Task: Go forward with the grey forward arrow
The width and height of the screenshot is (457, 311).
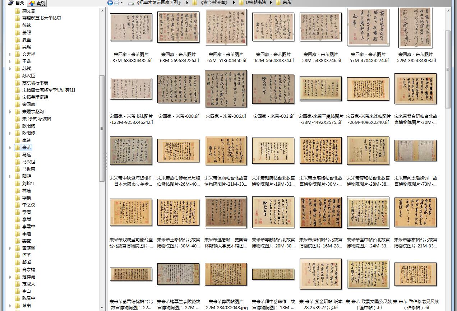Action: [116, 3]
